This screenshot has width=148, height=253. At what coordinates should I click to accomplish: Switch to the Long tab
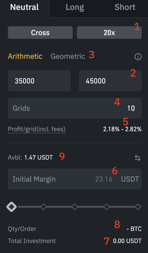tap(75, 7)
